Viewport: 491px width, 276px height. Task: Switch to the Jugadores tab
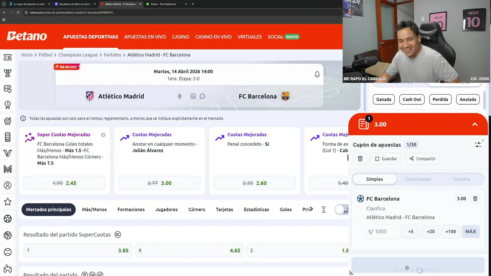[x=166, y=209]
